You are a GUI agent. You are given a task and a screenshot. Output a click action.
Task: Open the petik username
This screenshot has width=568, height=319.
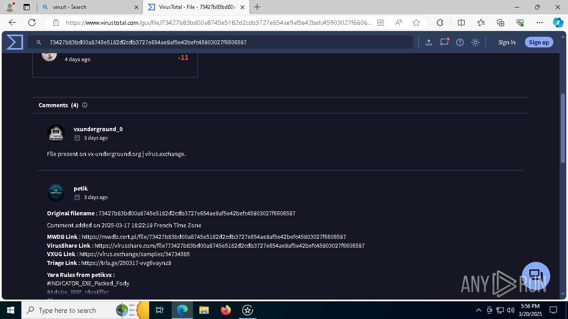pyautogui.click(x=81, y=188)
